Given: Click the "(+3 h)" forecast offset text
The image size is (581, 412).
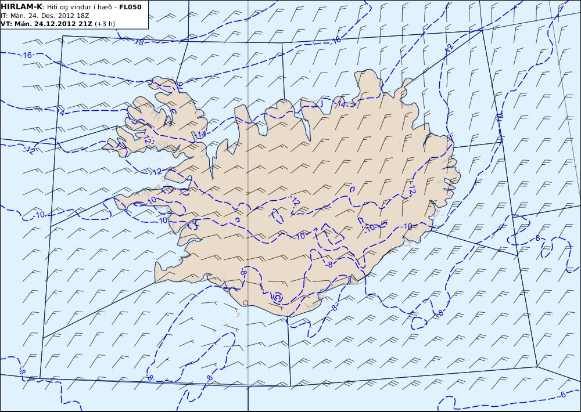Looking at the screenshot, I should pos(105,24).
